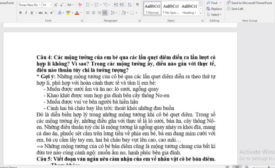Viewport: 275px width, 168px height.
Task: Sort the selected text
Action: click(x=130, y=5)
